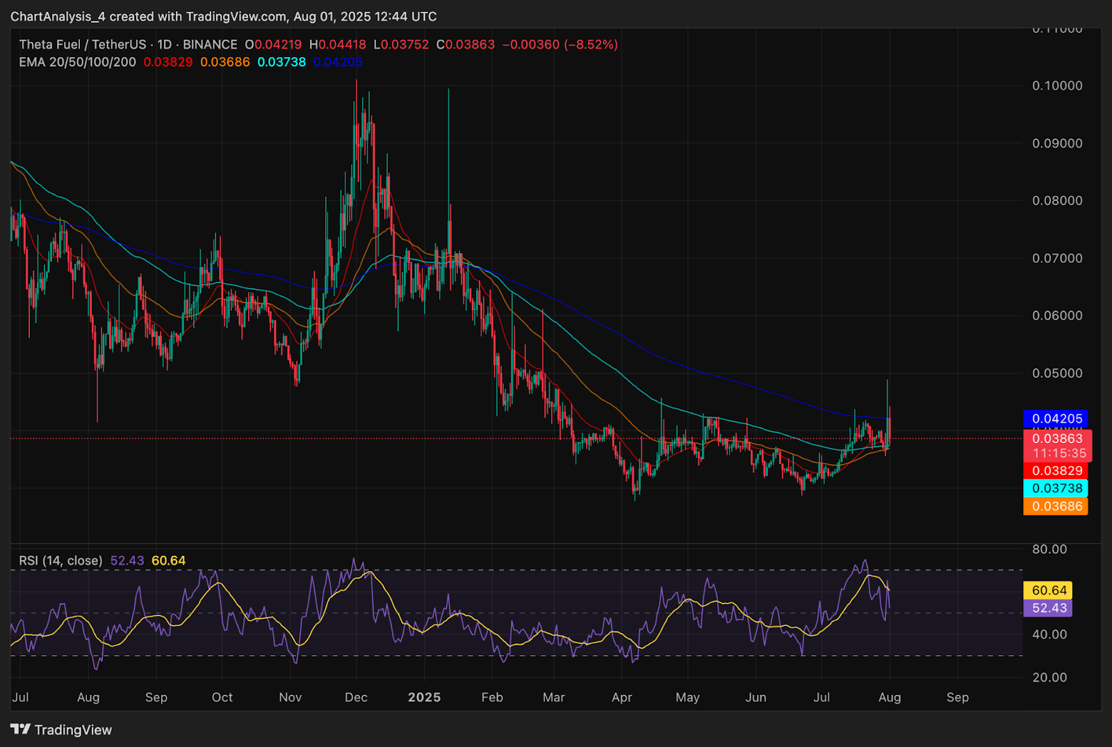The width and height of the screenshot is (1112, 747).
Task: Click the Dec label on time axis
Action: (356, 697)
